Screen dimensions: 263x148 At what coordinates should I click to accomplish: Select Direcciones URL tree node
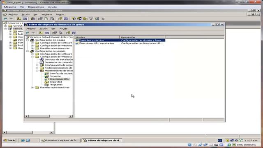pyautogui.click(x=59, y=79)
